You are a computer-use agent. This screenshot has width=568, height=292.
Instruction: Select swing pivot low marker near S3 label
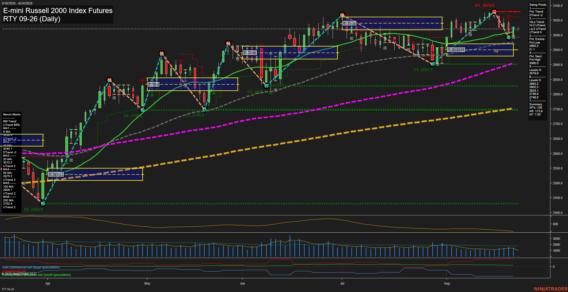[x=204, y=109]
